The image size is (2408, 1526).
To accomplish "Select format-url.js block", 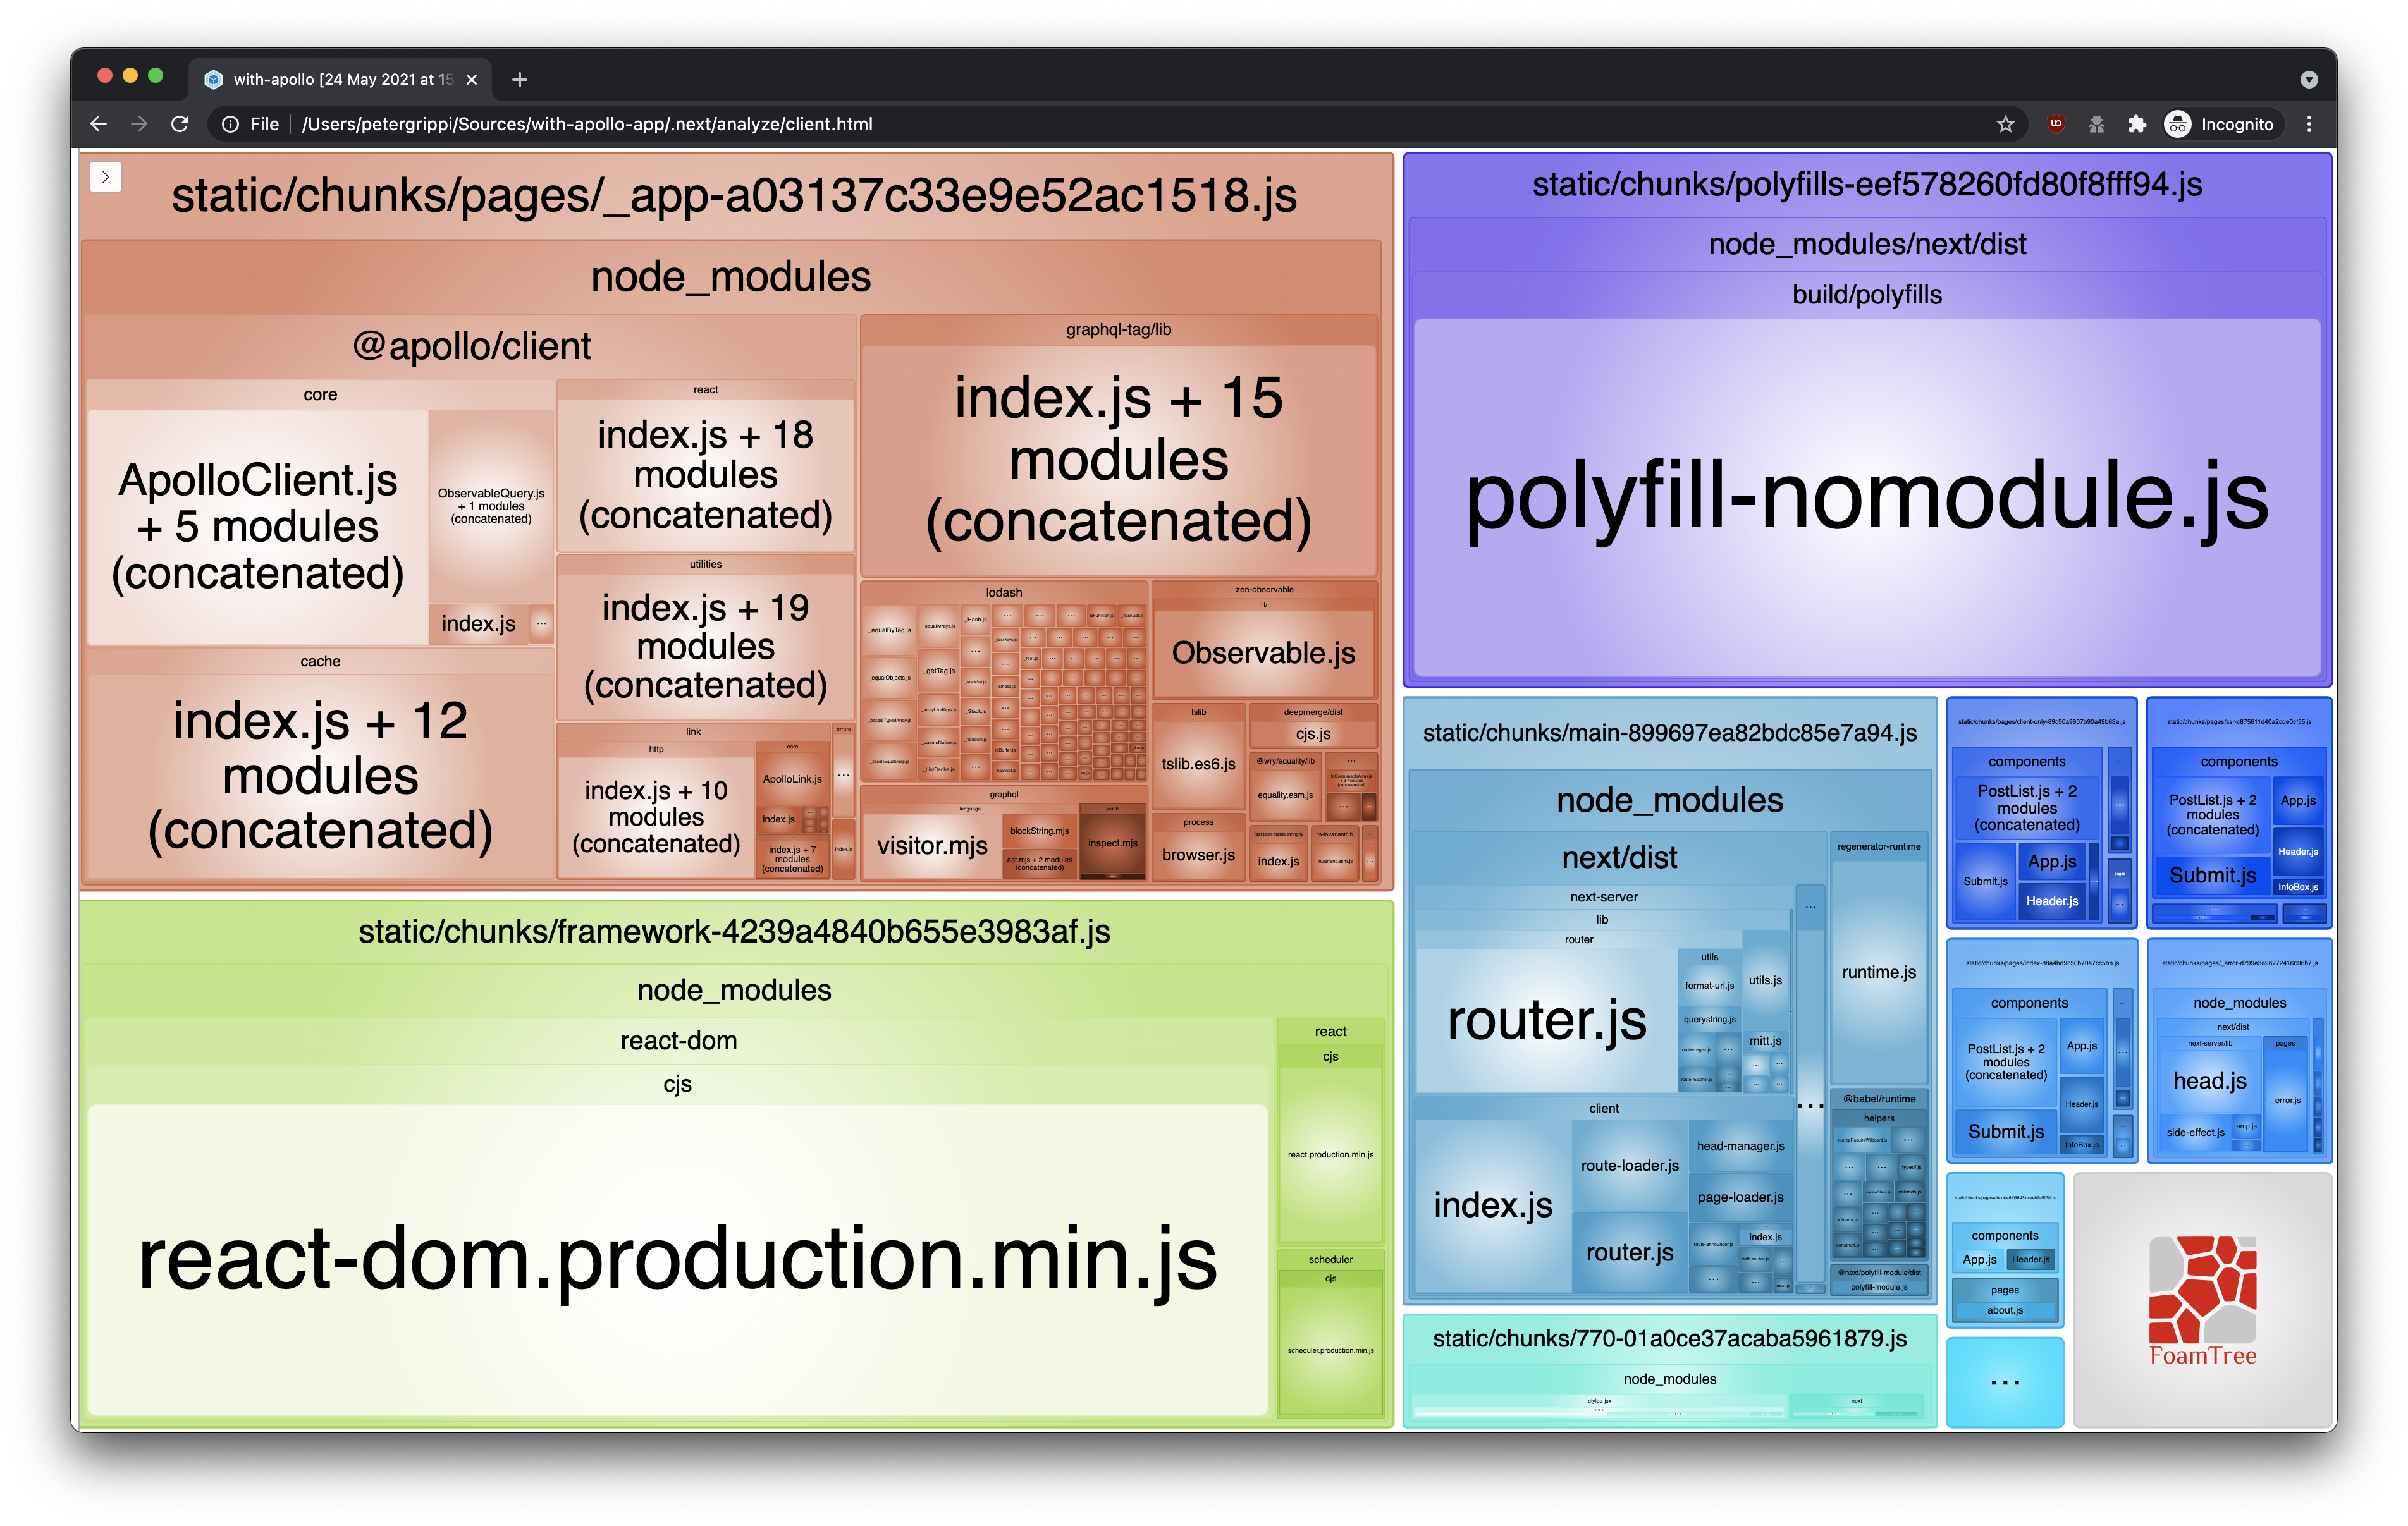I will [x=1709, y=986].
